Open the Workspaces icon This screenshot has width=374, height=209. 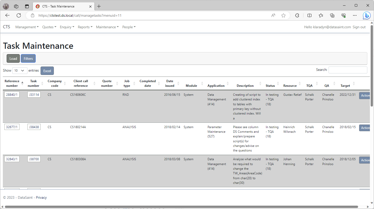pyautogui.click(x=16, y=6)
